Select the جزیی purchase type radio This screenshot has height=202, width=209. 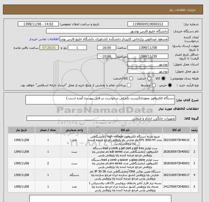(170, 85)
